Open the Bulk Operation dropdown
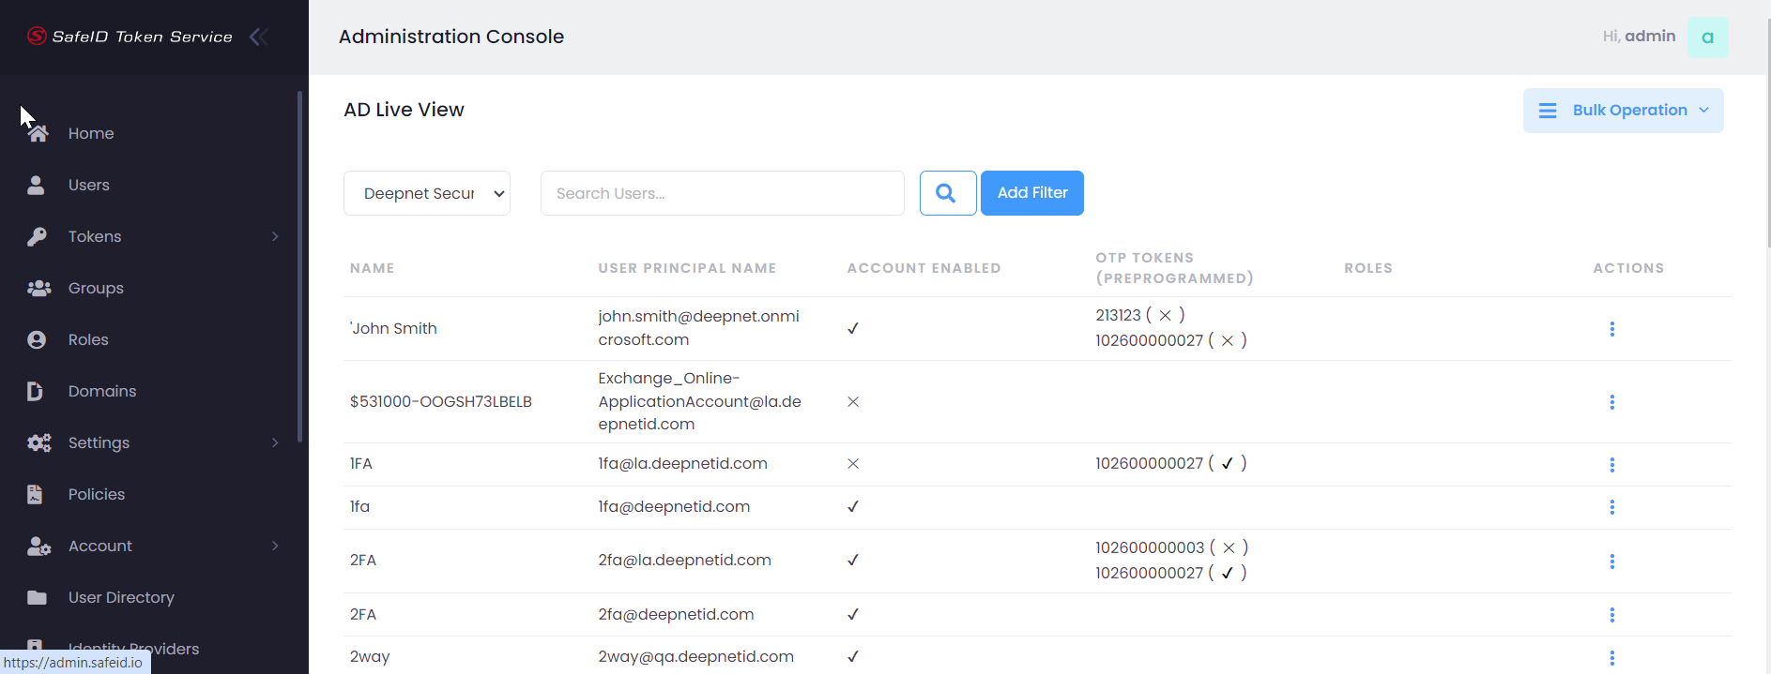 pyautogui.click(x=1623, y=111)
